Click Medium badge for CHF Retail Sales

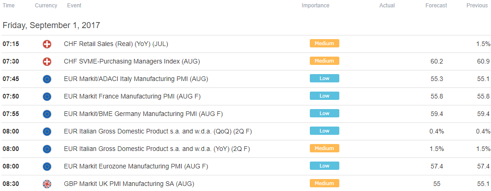(325, 43)
